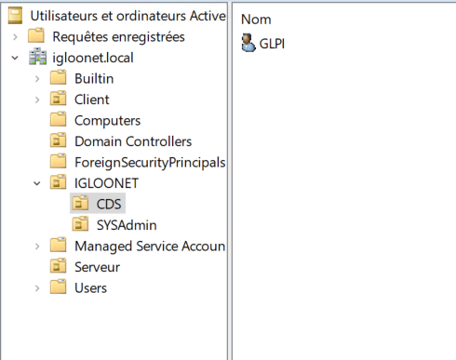This screenshot has width=456, height=360.
Task: Click the igloonet.local domain server icon
Action: click(x=38, y=57)
